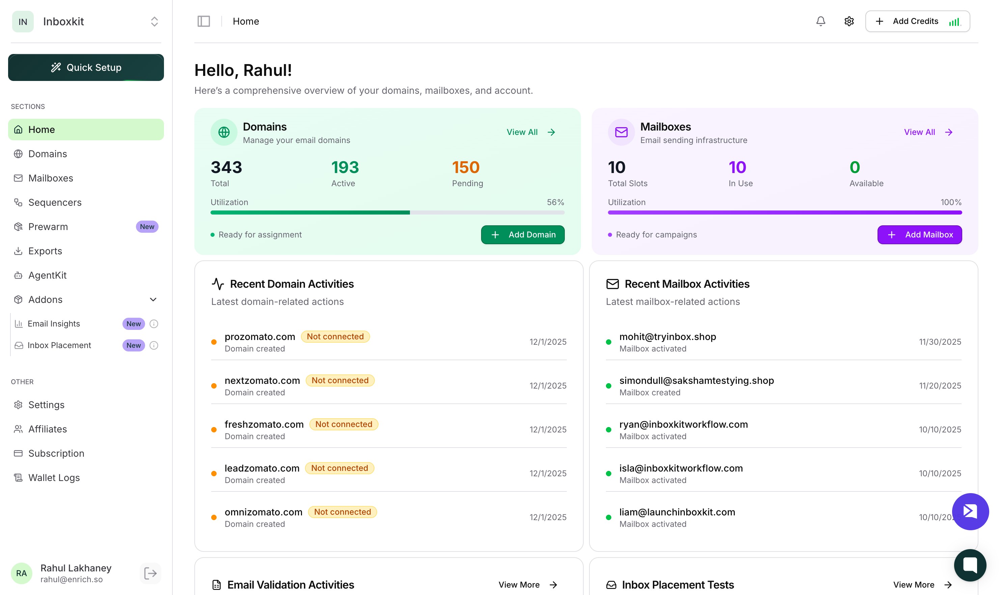Click the logout icon beside Rahul Lakhaney
Image resolution: width=1000 pixels, height=595 pixels.
click(x=150, y=573)
